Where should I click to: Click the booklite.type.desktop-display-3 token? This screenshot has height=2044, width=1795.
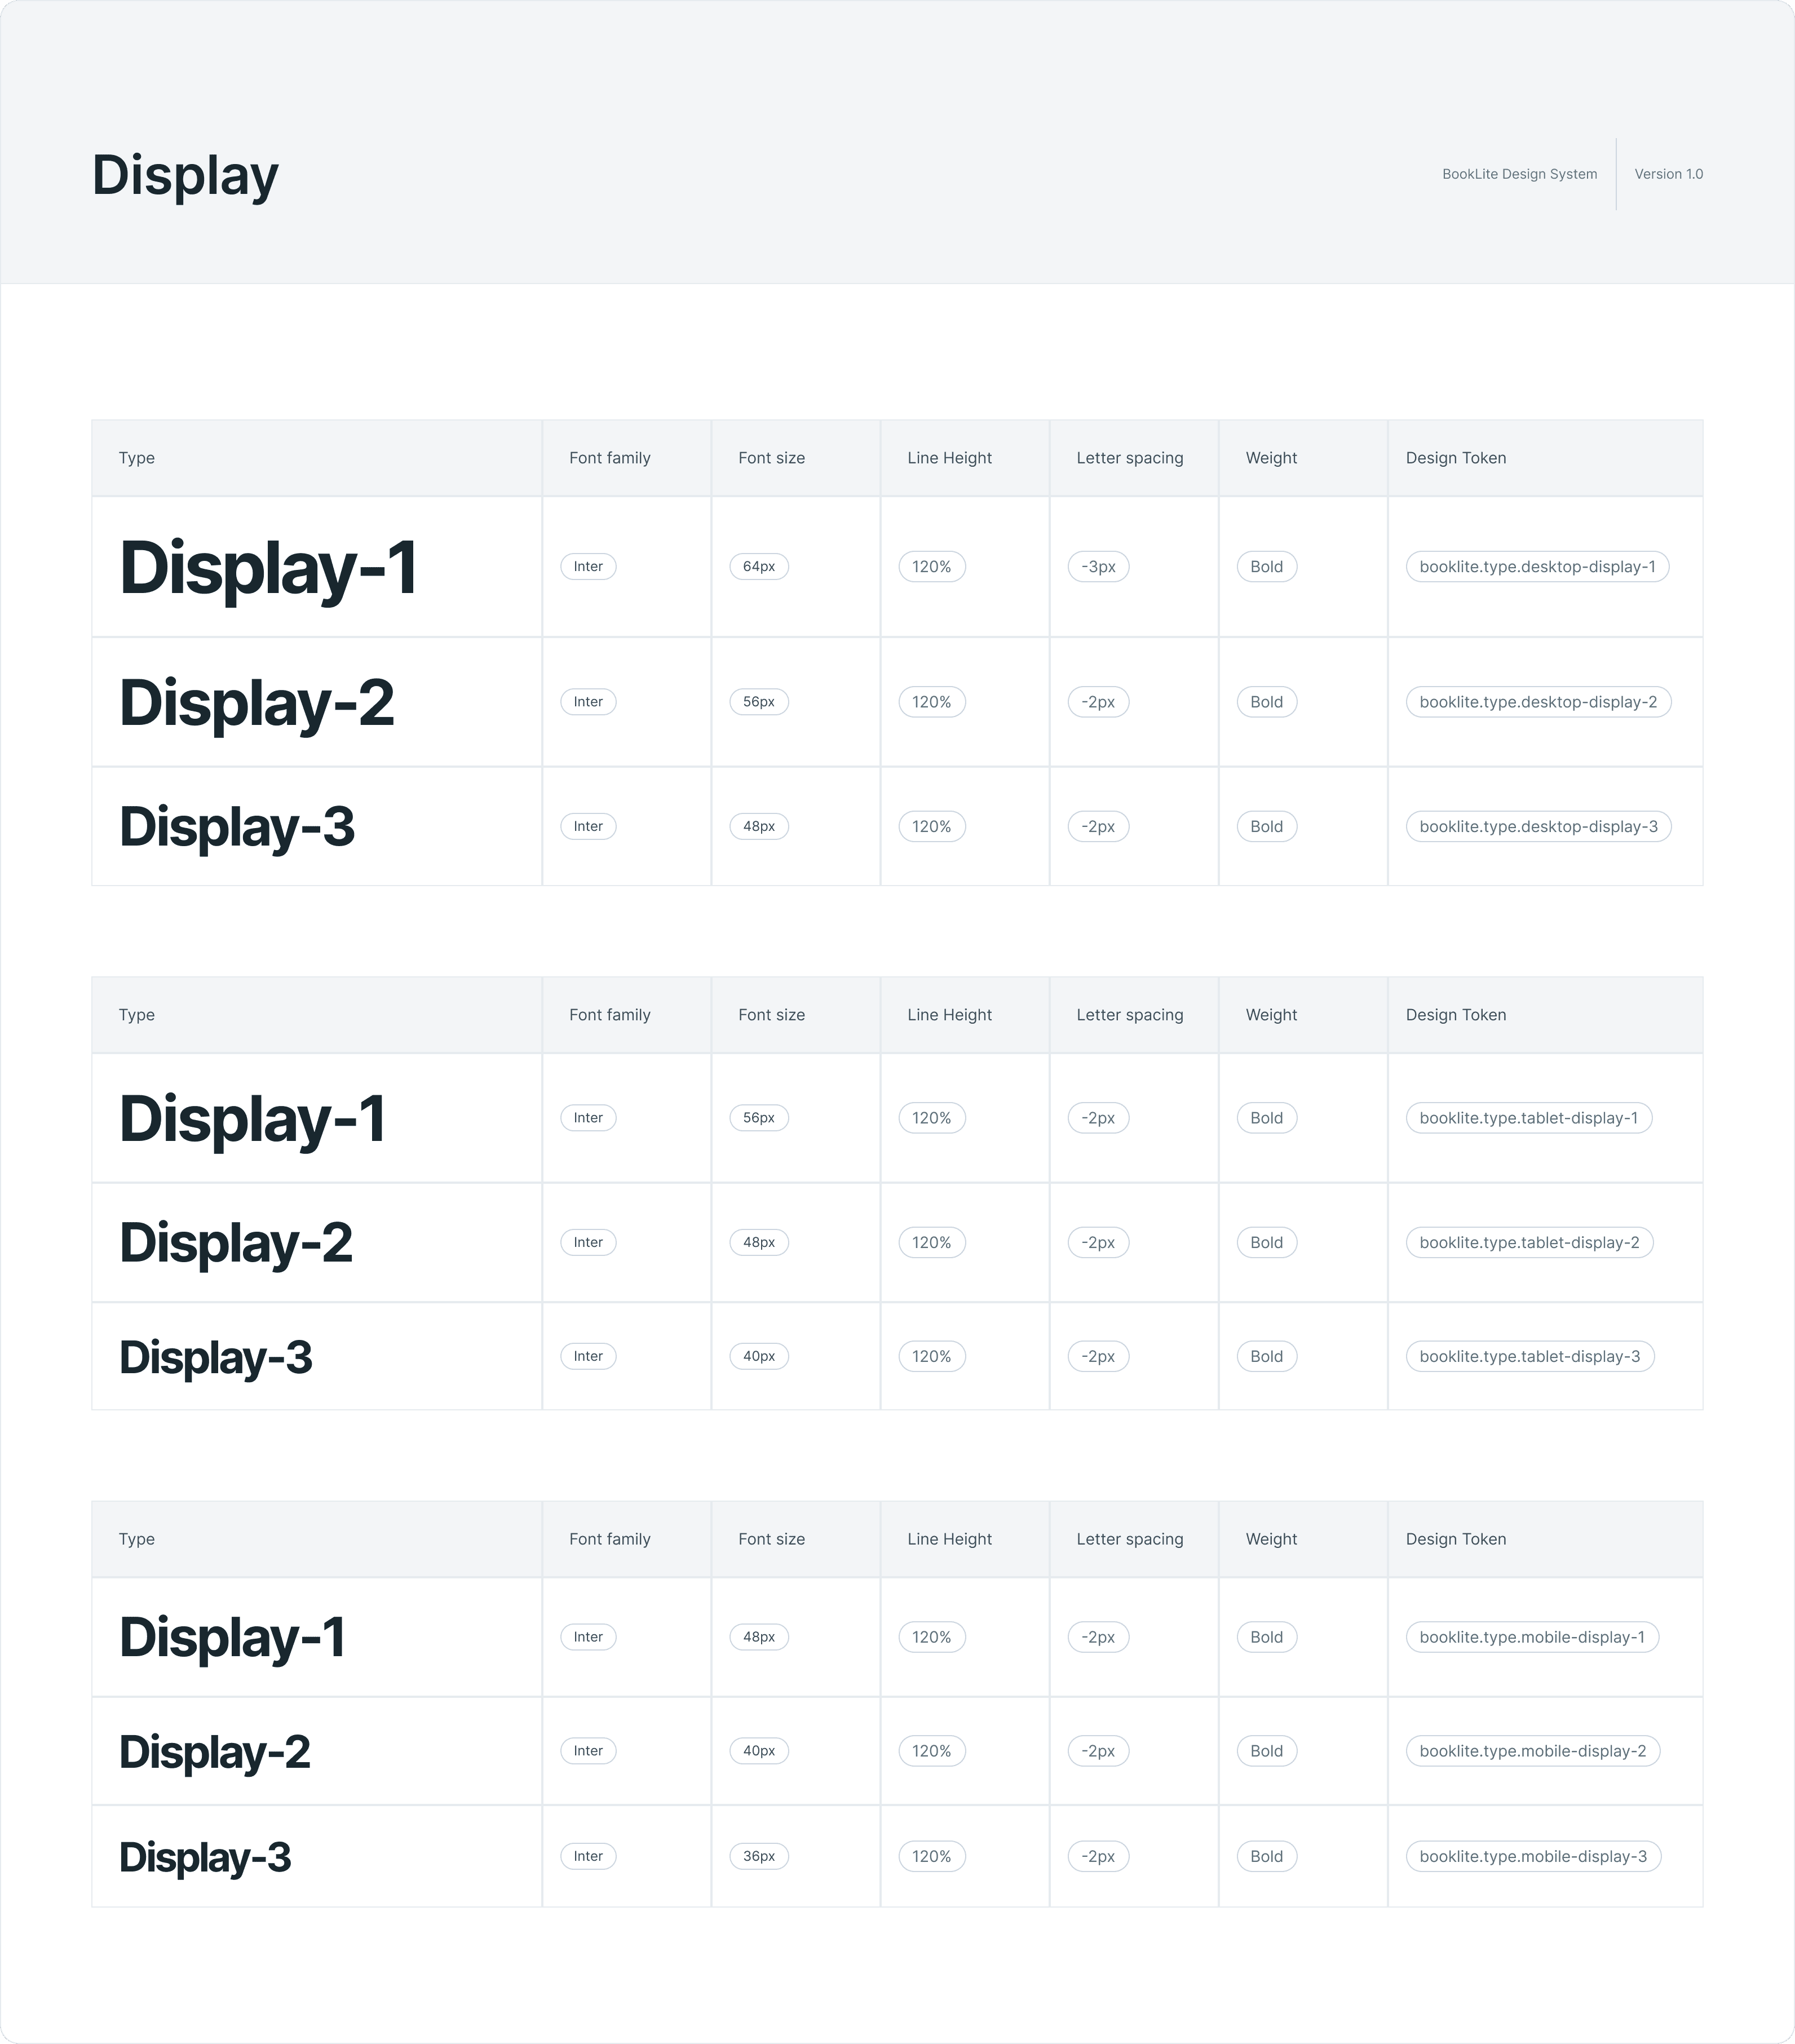click(x=1538, y=827)
